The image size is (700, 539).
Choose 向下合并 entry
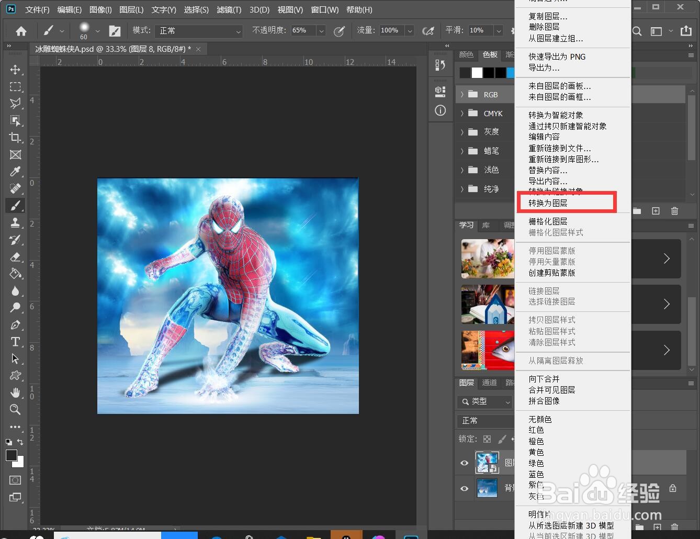pos(544,379)
